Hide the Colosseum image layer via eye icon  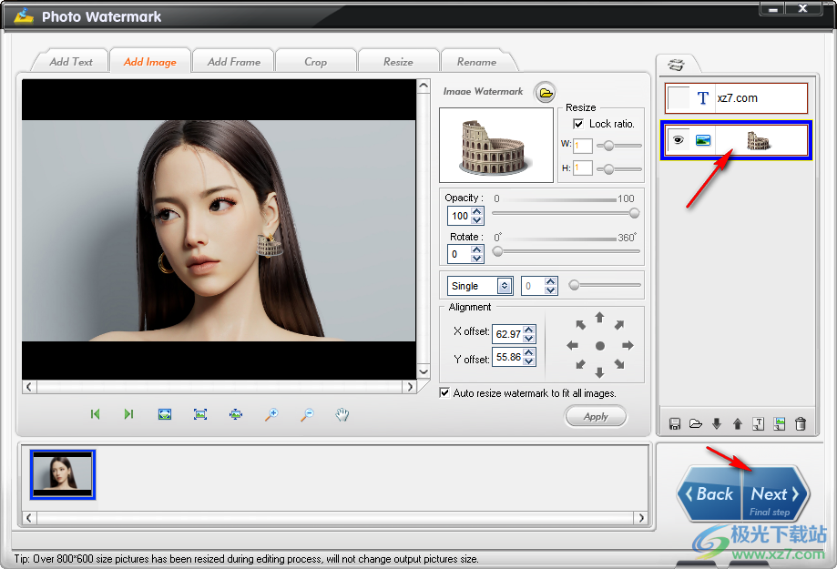pyautogui.click(x=678, y=140)
